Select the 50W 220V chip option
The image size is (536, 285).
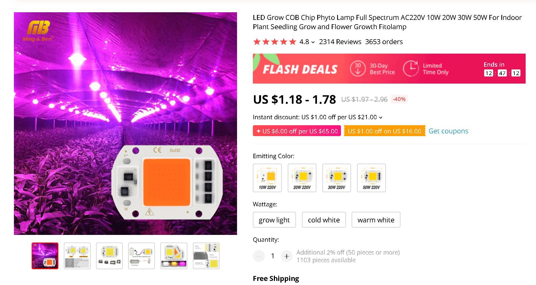[371, 178]
